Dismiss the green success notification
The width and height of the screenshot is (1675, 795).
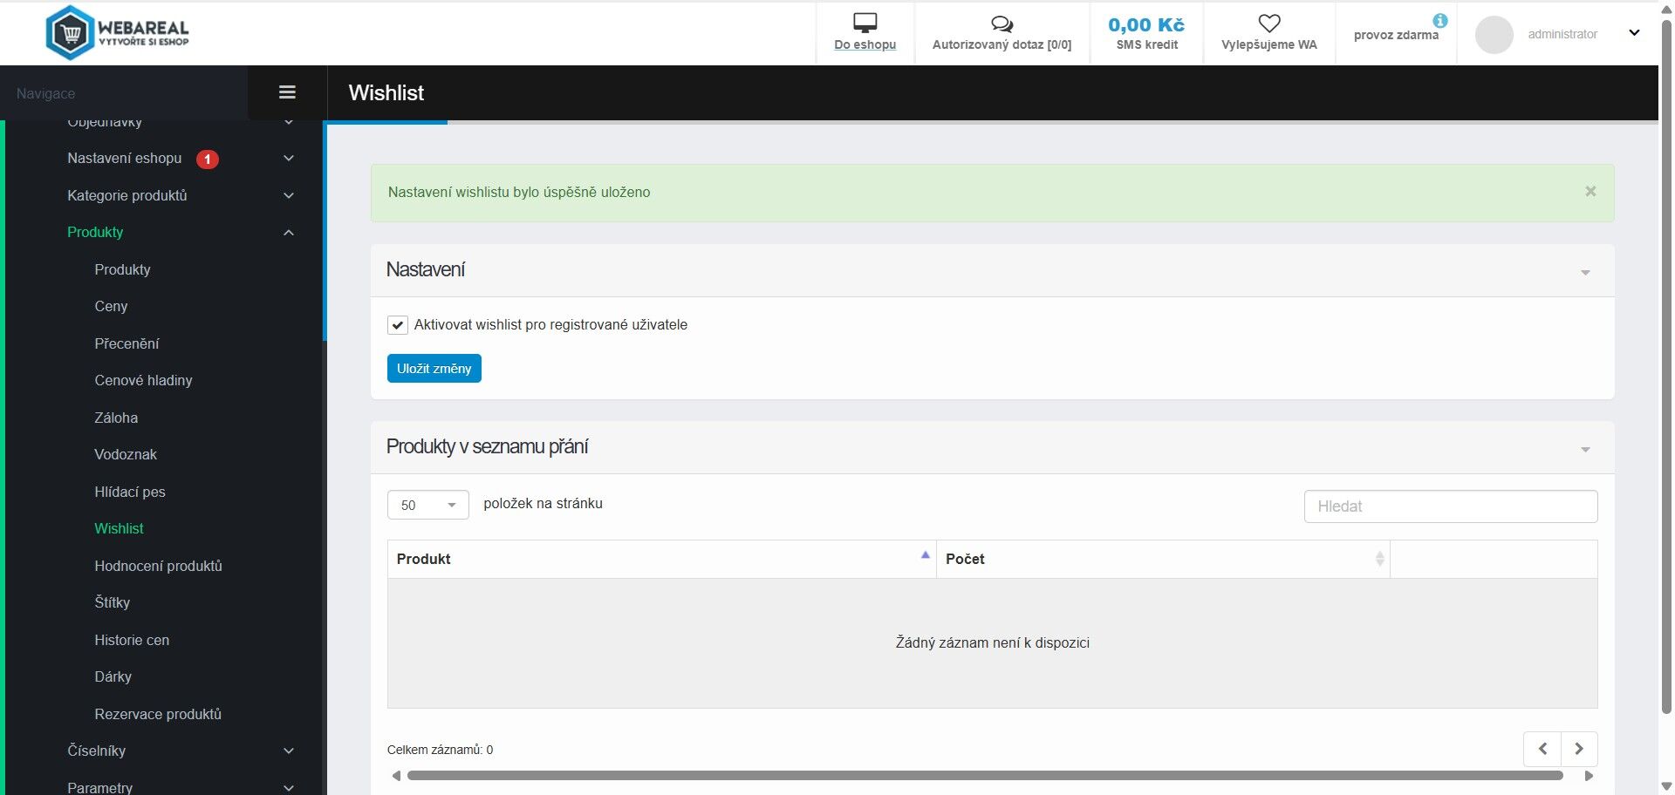[x=1590, y=192]
